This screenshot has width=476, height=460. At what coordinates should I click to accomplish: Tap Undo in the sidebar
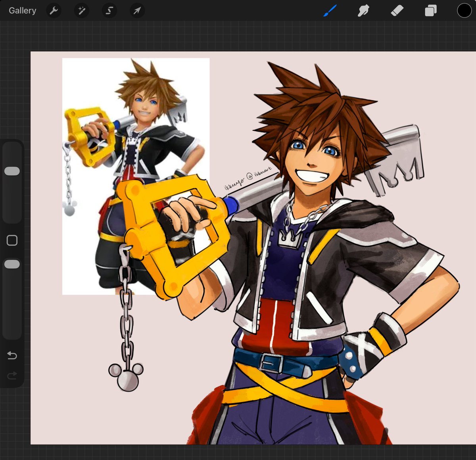click(12, 356)
